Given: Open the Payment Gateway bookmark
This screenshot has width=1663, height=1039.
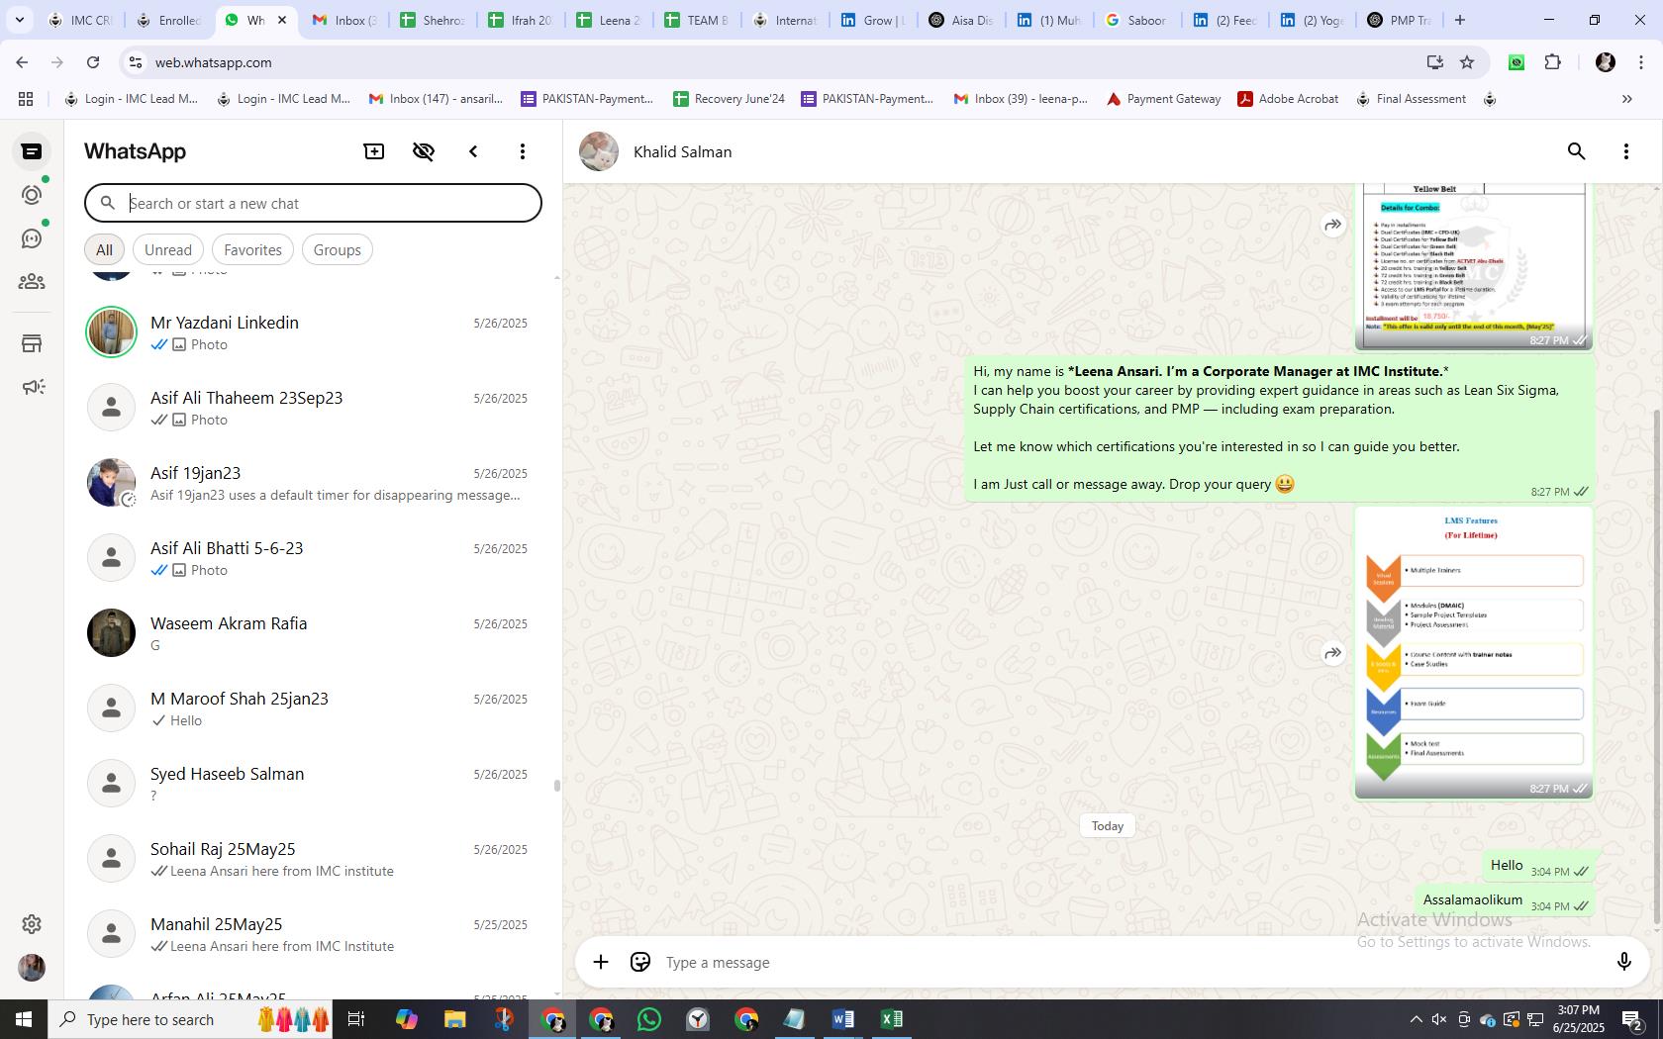Looking at the screenshot, I should point(1163,99).
